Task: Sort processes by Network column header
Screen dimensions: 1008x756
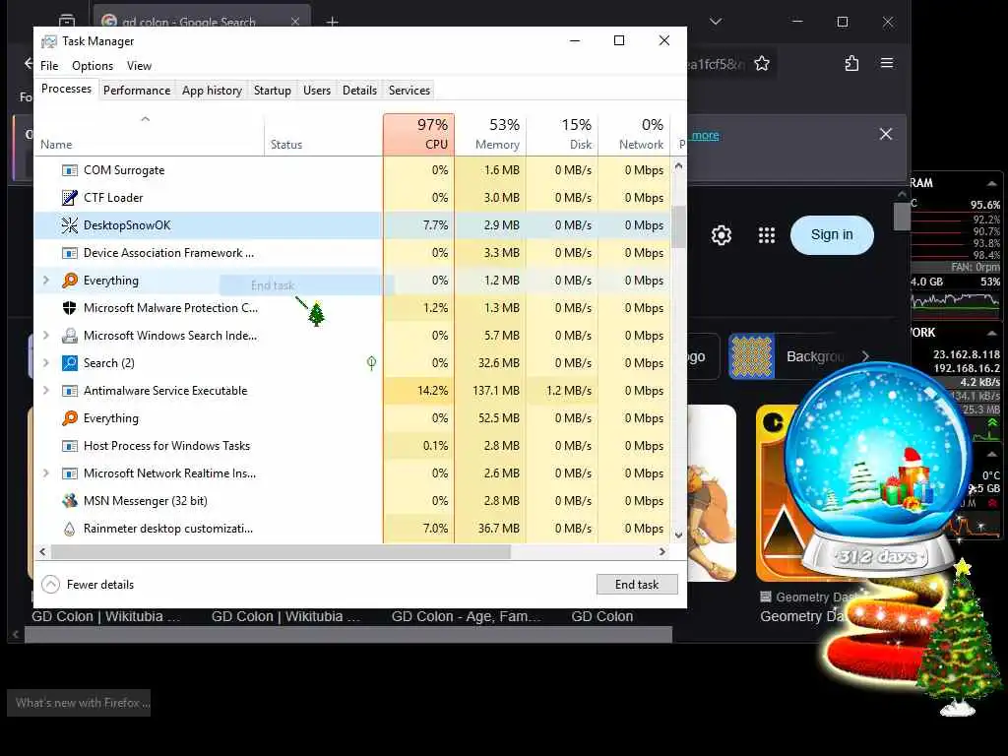Action: [635, 134]
